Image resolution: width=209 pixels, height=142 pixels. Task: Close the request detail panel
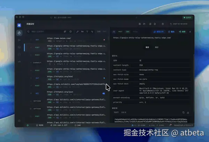pyautogui.click(x=190, y=32)
